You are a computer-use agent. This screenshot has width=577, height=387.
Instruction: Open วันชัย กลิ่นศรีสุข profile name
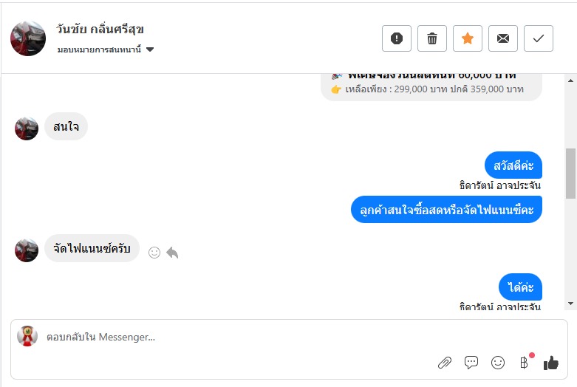tap(100, 30)
